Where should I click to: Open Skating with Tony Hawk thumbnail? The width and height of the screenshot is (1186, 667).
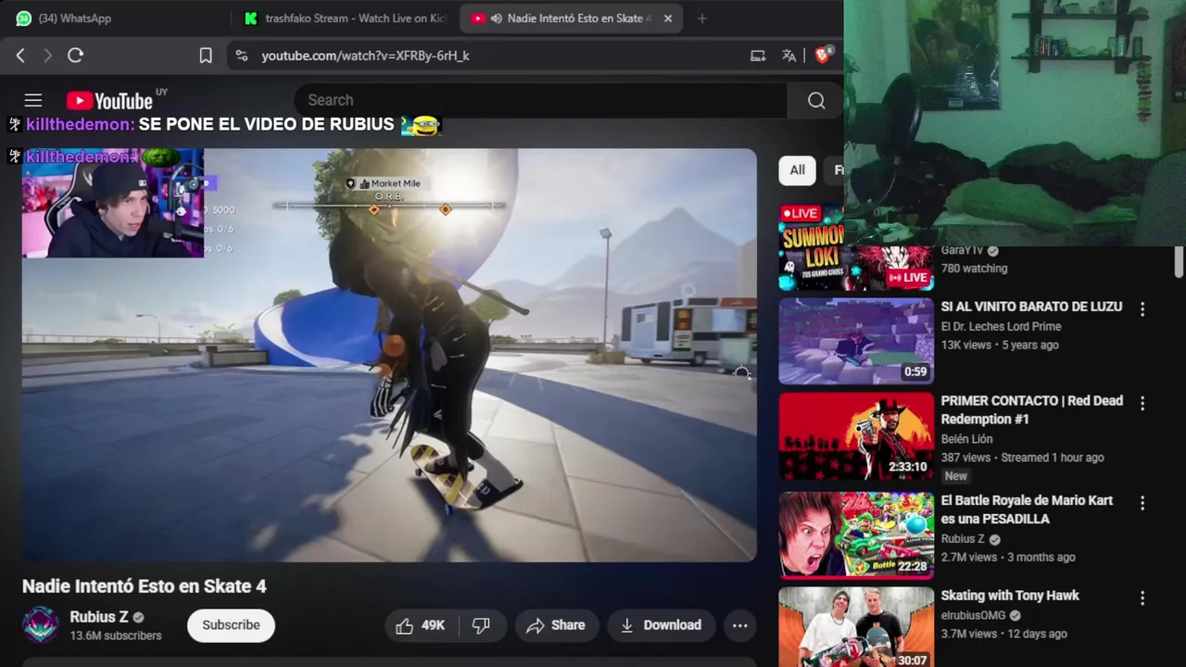coord(856,627)
